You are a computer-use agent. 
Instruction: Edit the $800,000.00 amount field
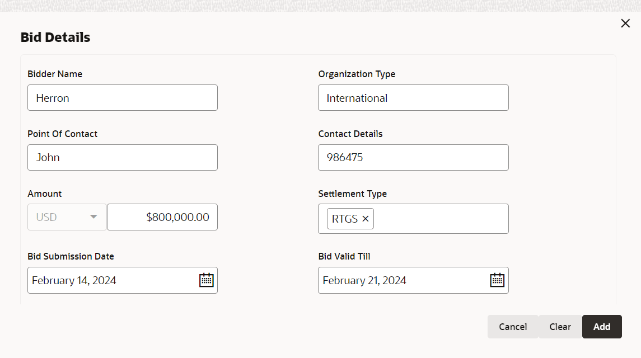[162, 217]
